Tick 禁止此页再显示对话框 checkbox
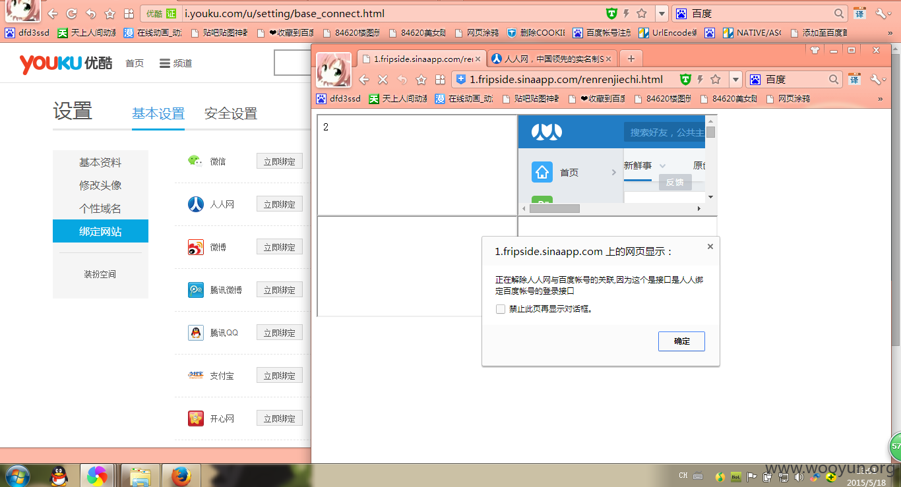 pyautogui.click(x=501, y=309)
